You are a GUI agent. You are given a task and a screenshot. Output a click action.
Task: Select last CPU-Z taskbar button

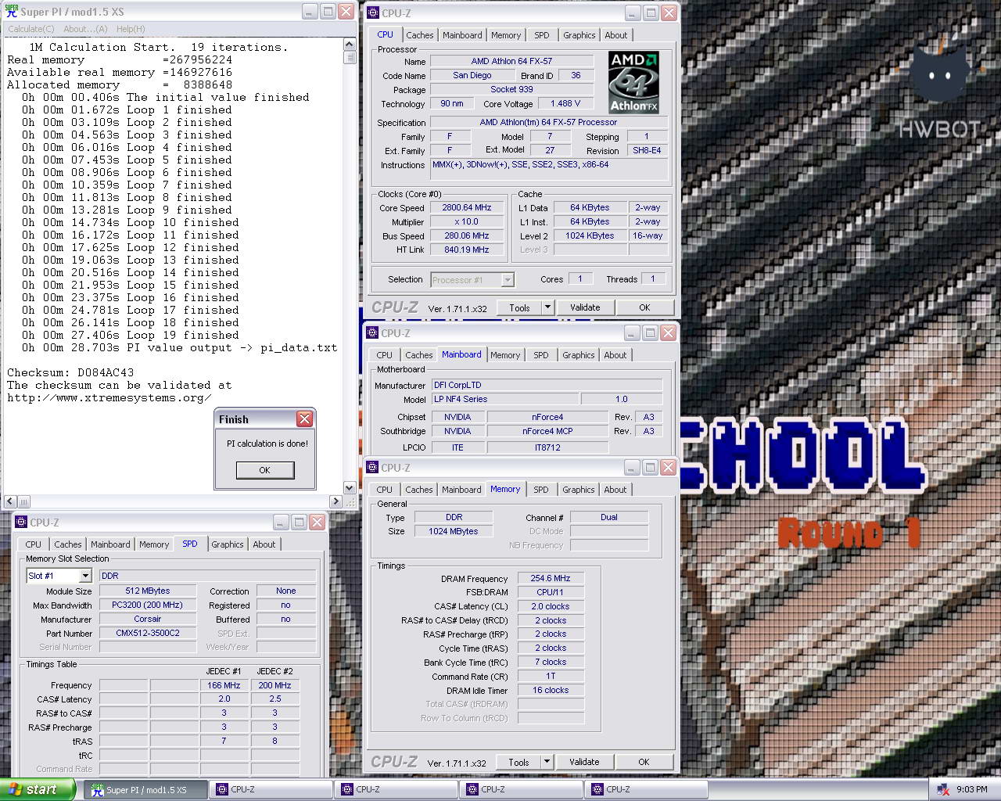[646, 790]
